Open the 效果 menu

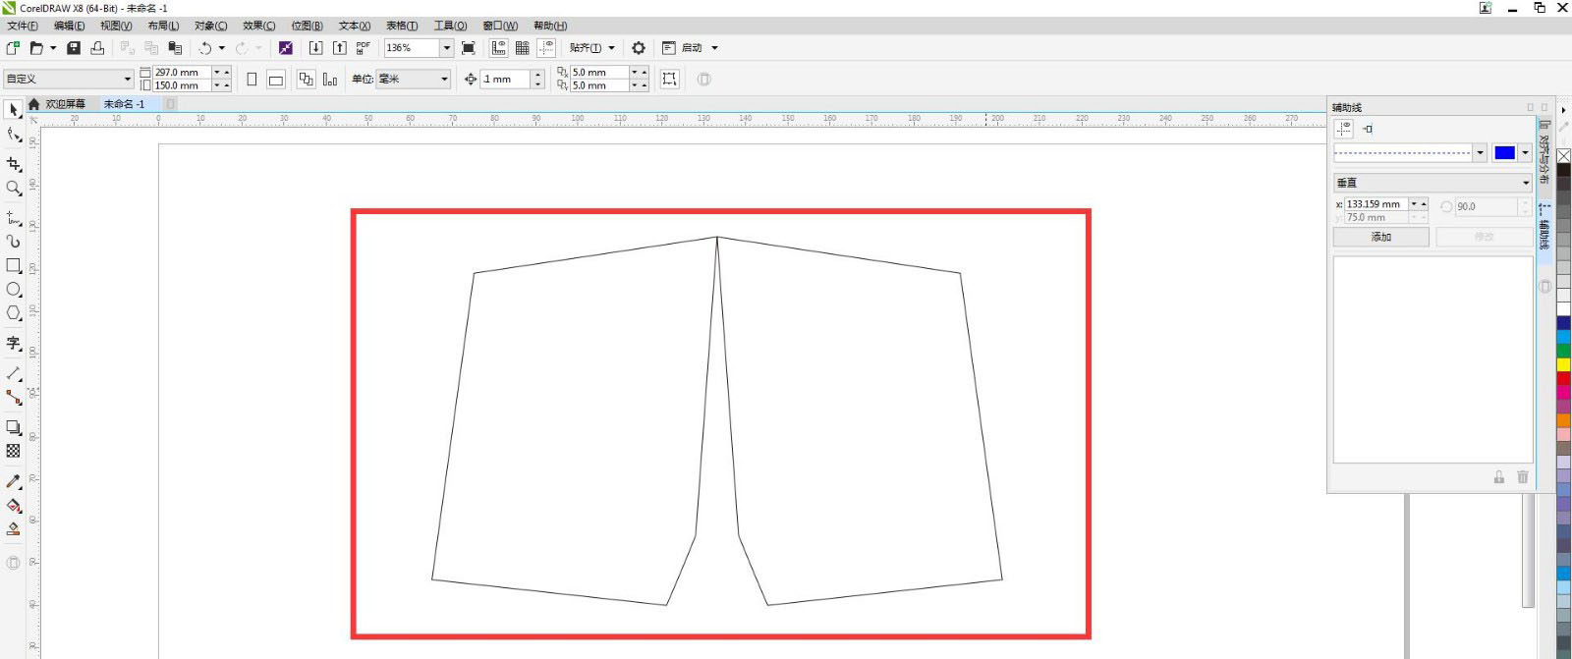[x=258, y=26]
